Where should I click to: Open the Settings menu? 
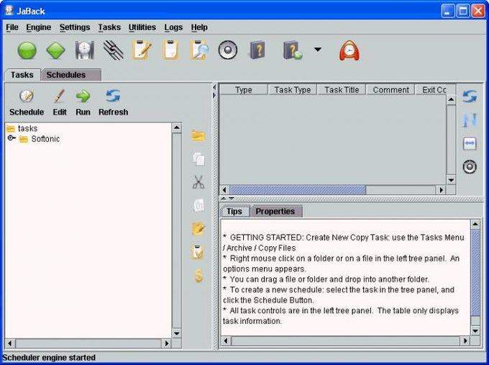[75, 27]
